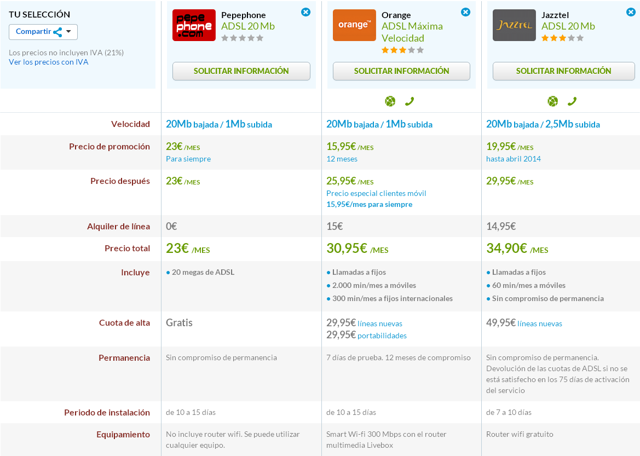Viewport: 640px width, 456px height.
Task: Open the Compartir dropdown arrow
Action: pyautogui.click(x=68, y=31)
